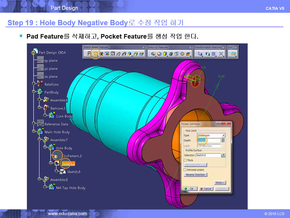Click OK in Pocket Definition dialog
The height and width of the screenshot is (218, 290).
click(x=190, y=189)
